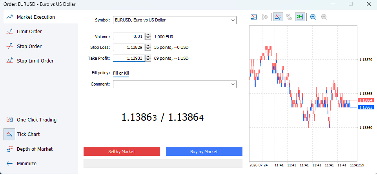Click the Take Profit value field
377x175 pixels.
129,58
